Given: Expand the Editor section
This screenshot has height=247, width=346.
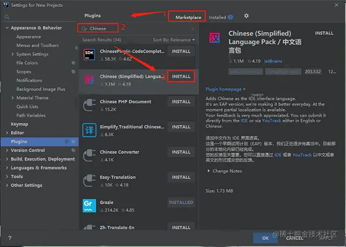Looking at the screenshot, I should pos(7,132).
